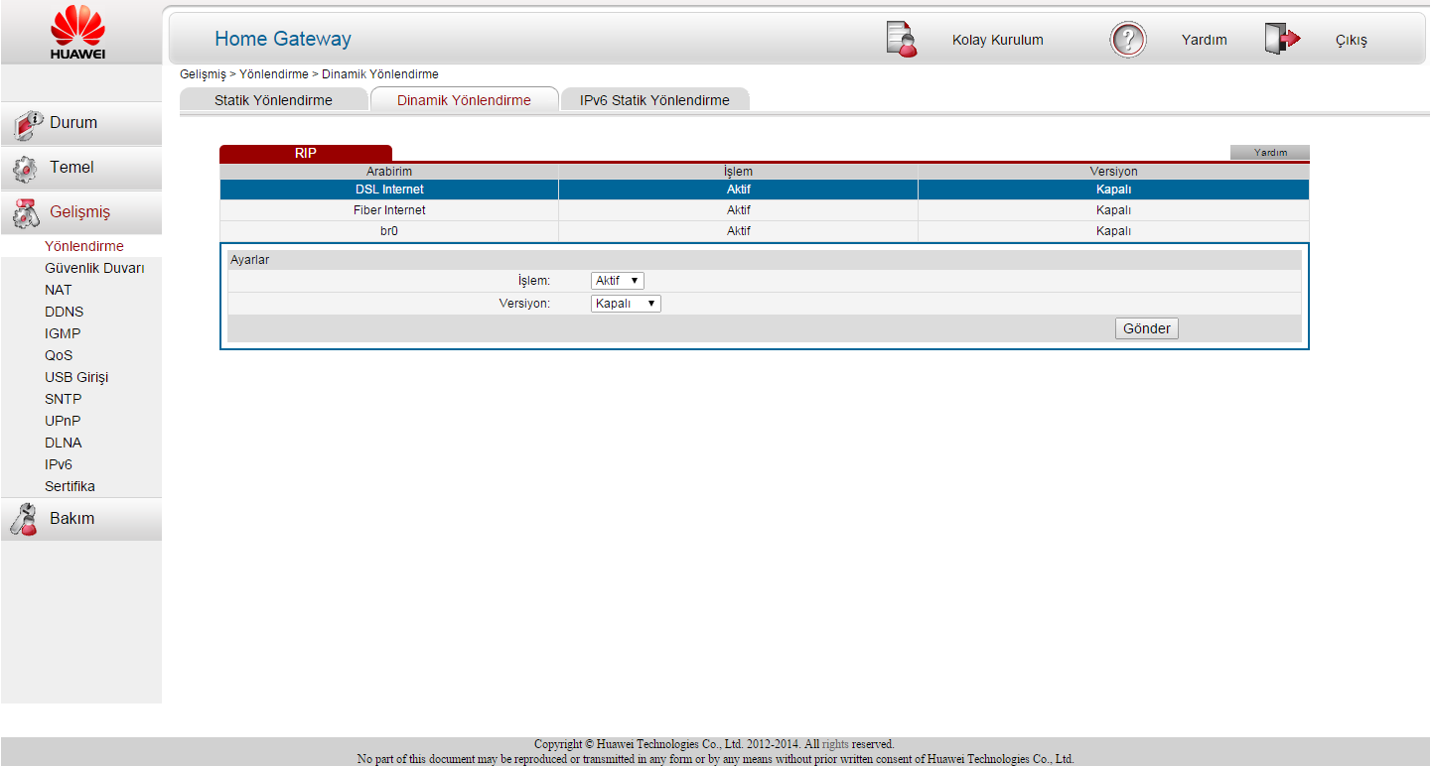1432x766 pixels.
Task: Open the DDNS submenu item
Action: (64, 312)
